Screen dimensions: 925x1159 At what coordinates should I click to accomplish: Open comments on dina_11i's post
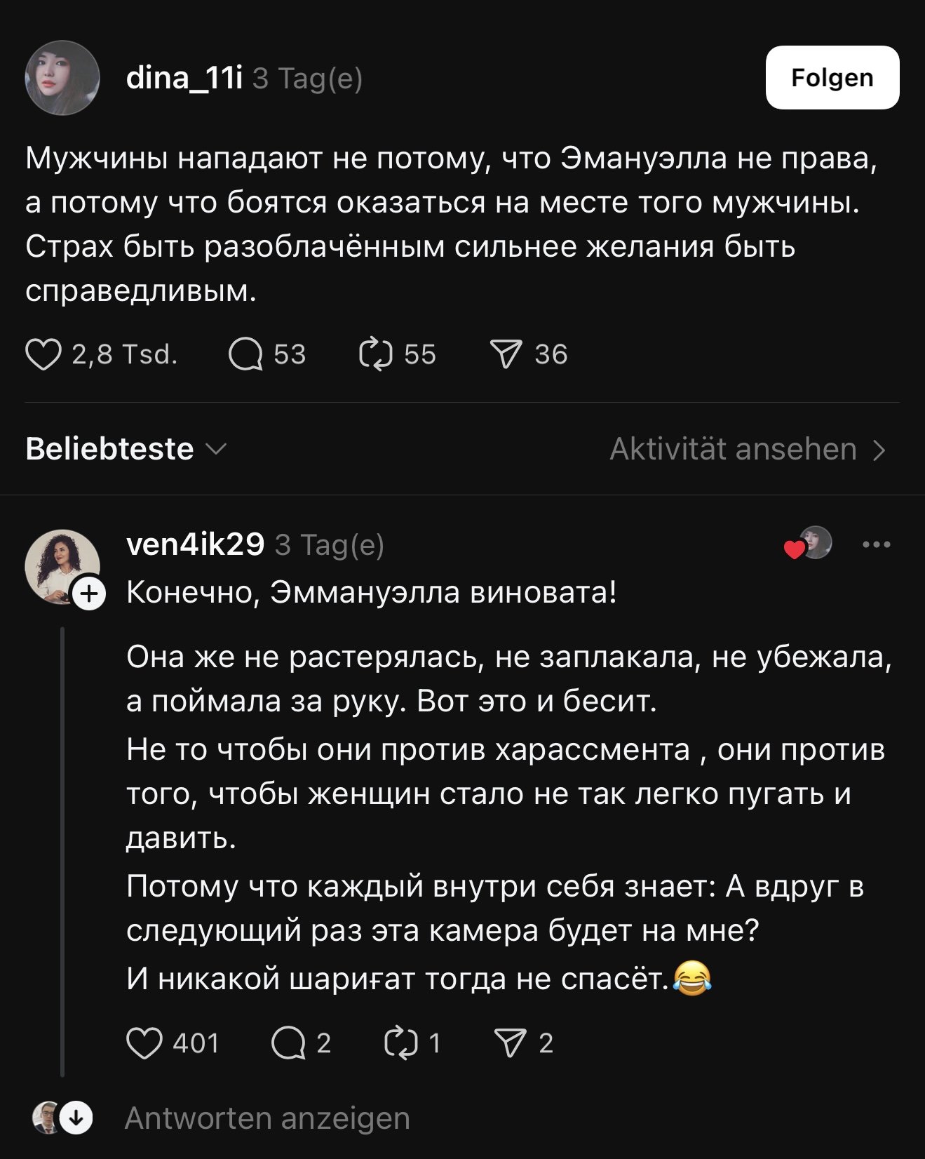click(x=245, y=354)
